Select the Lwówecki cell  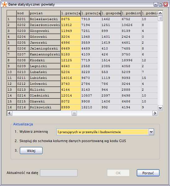pyautogui.click(x=45, y=84)
